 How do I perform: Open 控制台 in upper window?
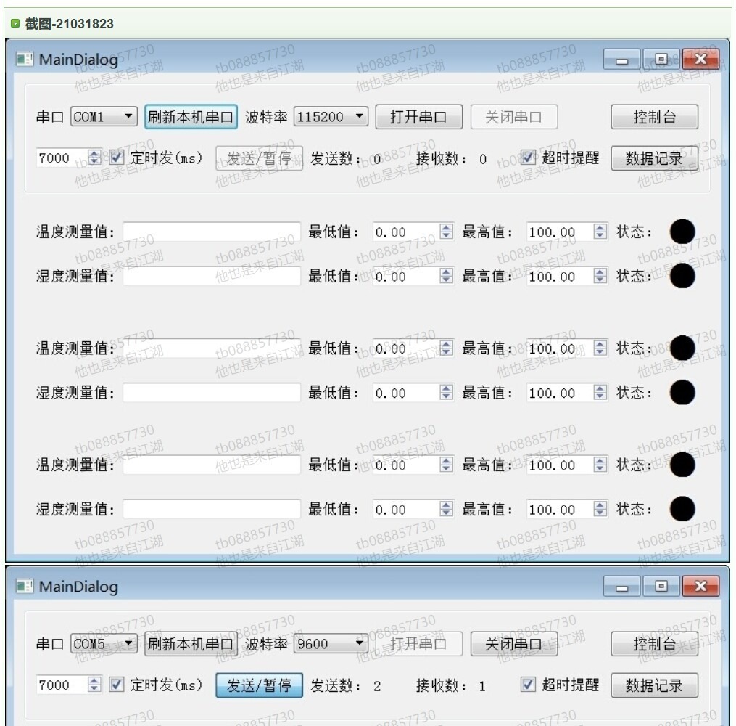[654, 116]
